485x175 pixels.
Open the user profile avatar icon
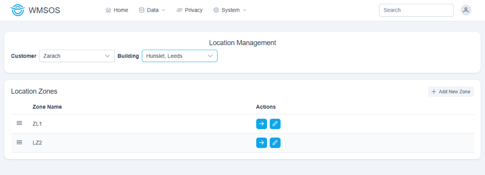tap(466, 10)
